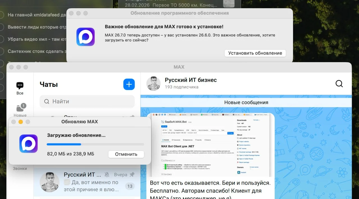The image size is (359, 199).
Task: Cancel the download with 'Отменить'
Action: click(126, 154)
